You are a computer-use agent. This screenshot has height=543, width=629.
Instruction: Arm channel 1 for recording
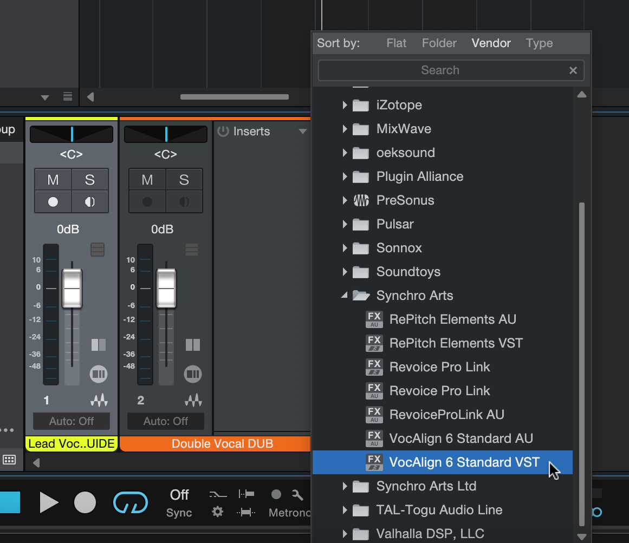click(53, 201)
